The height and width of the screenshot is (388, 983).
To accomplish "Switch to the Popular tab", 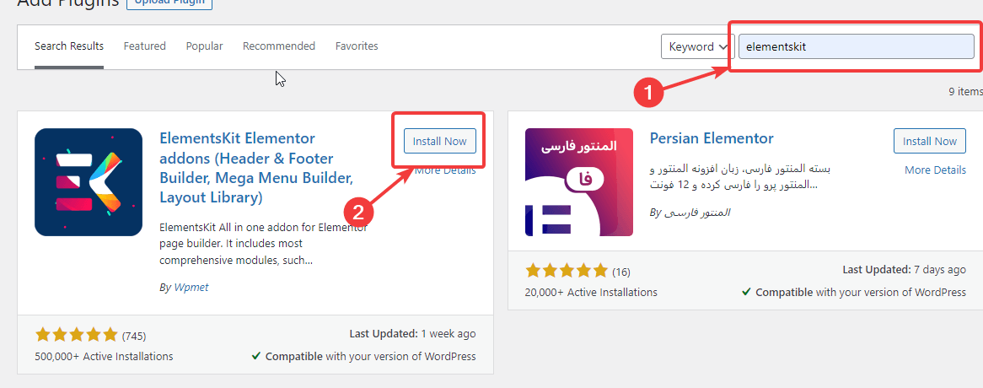I will 204,46.
